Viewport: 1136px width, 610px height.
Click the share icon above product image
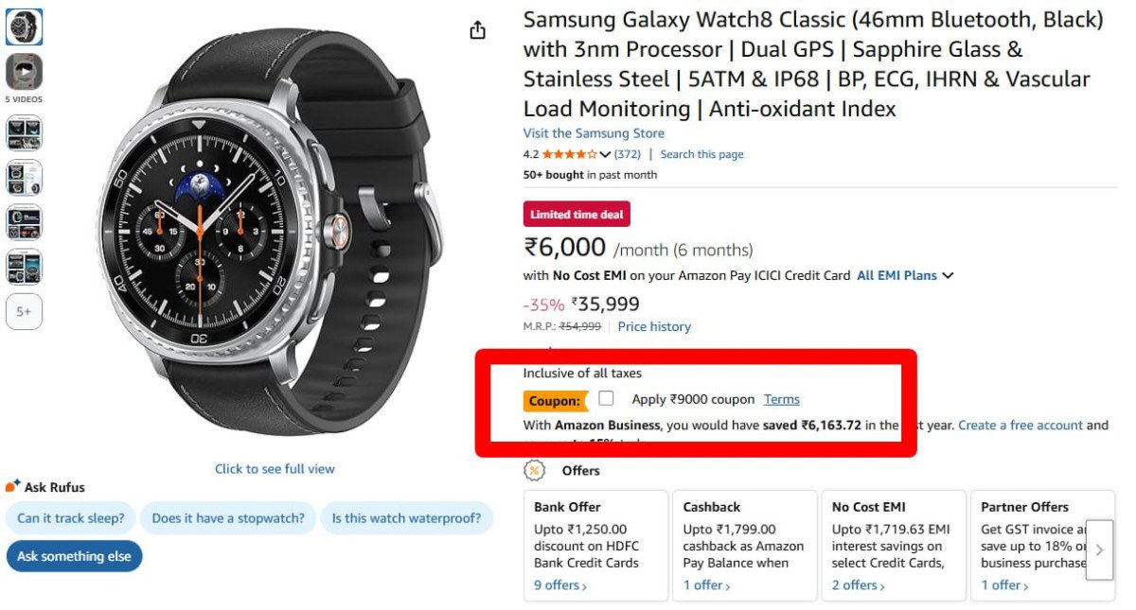click(478, 30)
